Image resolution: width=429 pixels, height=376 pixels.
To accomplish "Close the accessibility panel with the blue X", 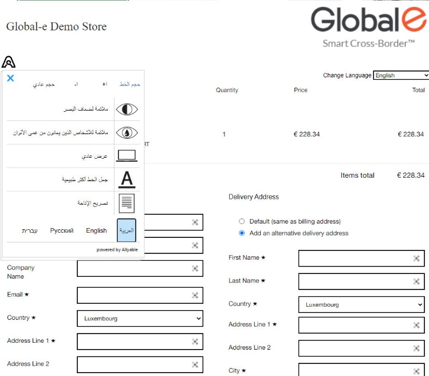I will coord(10,79).
